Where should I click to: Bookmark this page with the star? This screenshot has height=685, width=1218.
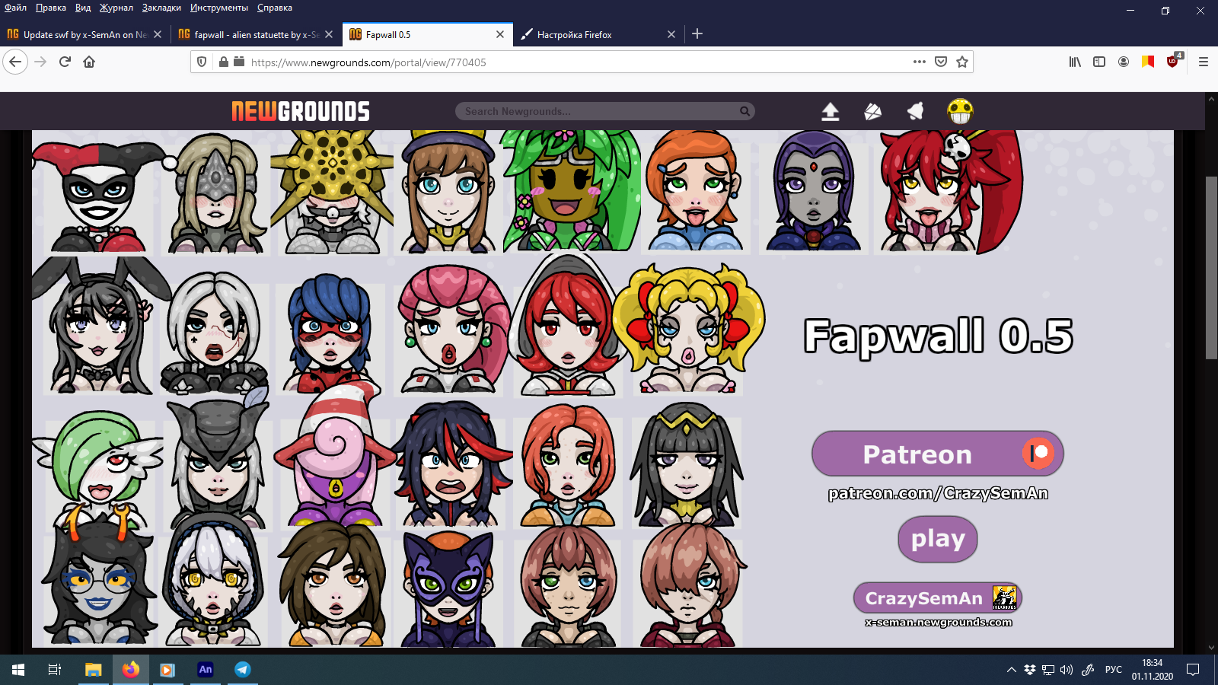pyautogui.click(x=962, y=62)
